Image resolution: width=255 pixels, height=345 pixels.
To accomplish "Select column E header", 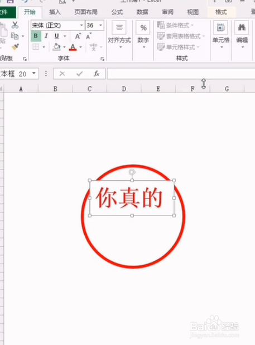I will (x=158, y=89).
